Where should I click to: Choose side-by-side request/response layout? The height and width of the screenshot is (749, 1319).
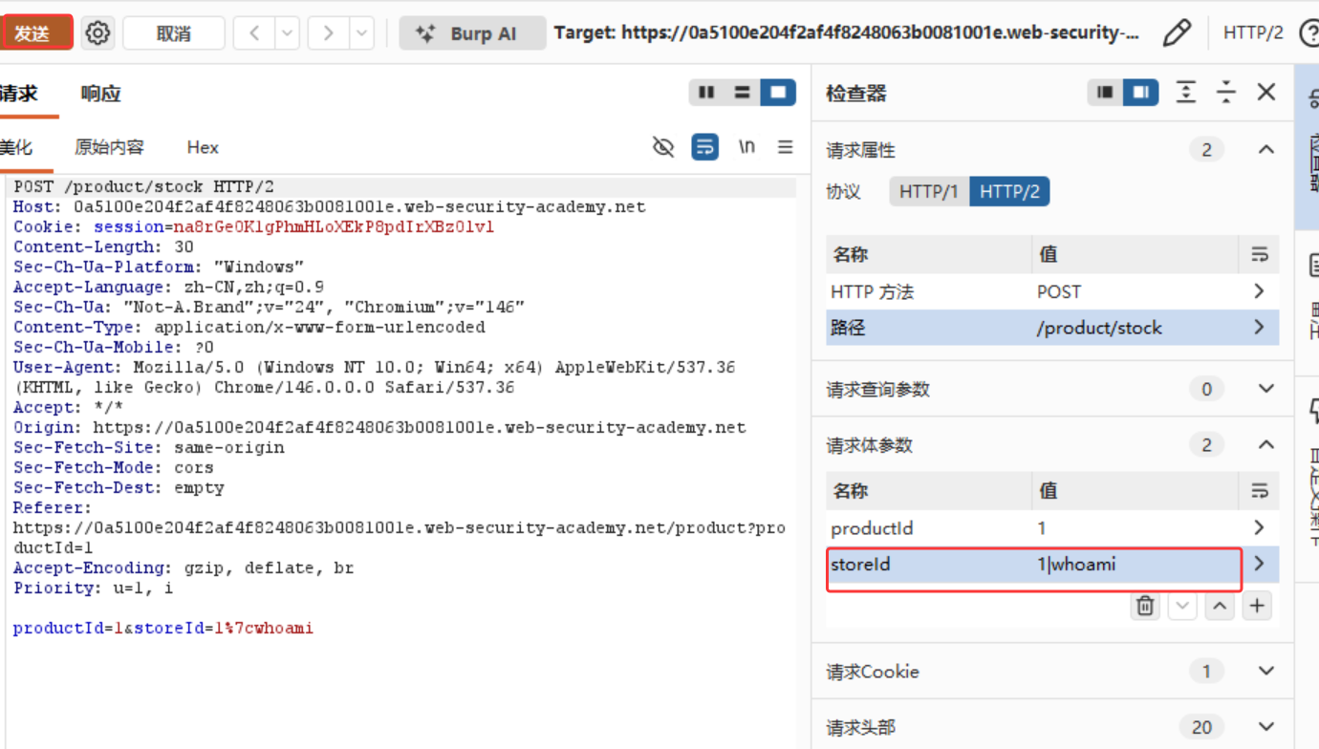tap(707, 93)
